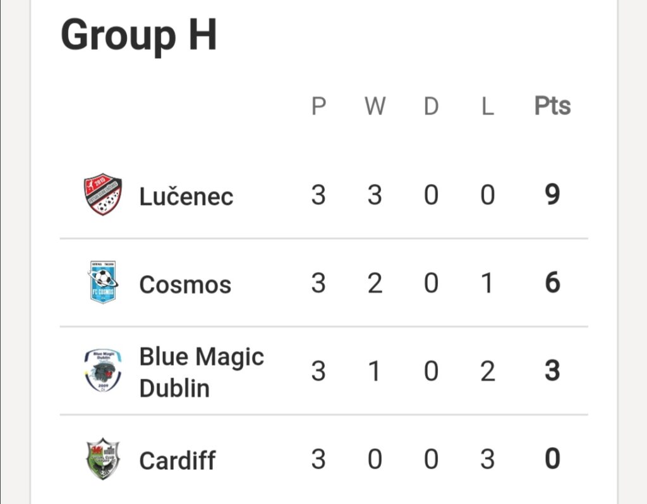Screen dimensions: 647x504
Task: Click Cardiff's losses value 3
Action: pos(488,459)
